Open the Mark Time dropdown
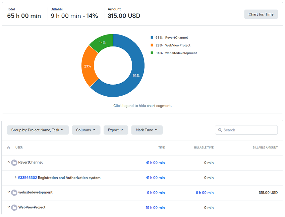Image resolution: width=285 pixels, height=217 pixels. (147, 130)
